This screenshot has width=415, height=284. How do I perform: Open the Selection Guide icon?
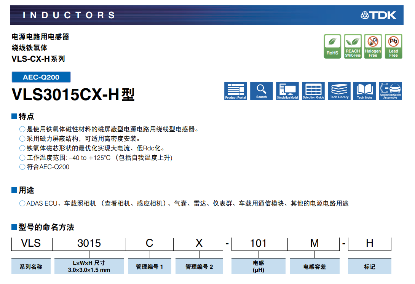(313, 91)
